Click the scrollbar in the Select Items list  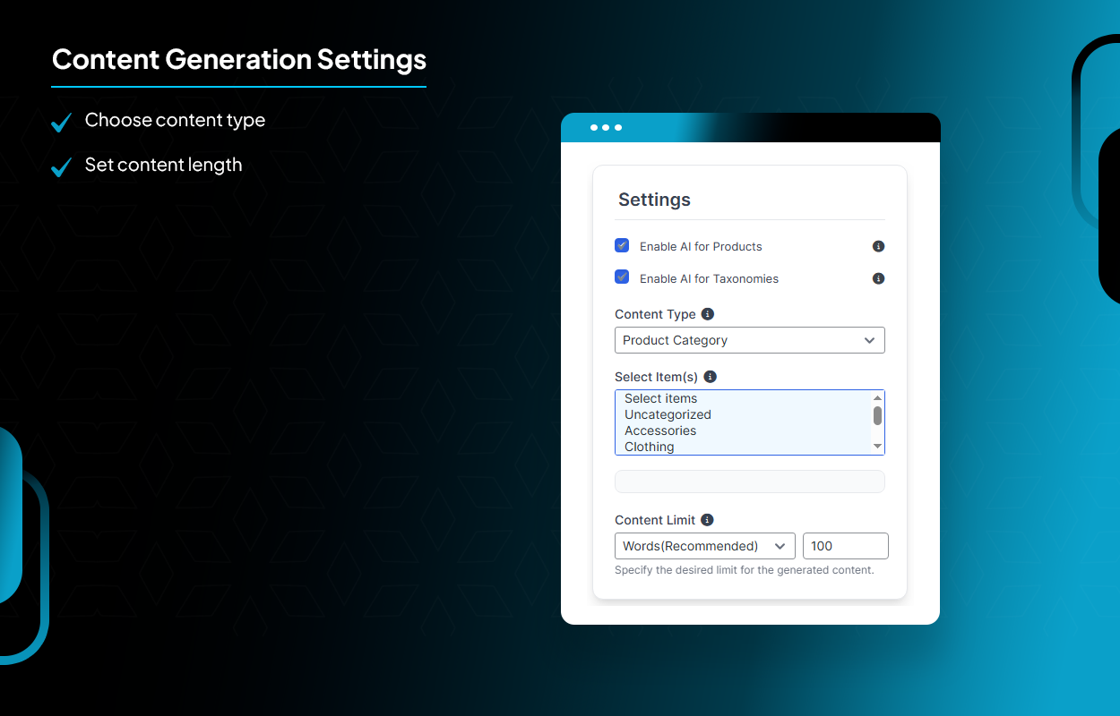pyautogui.click(x=878, y=416)
